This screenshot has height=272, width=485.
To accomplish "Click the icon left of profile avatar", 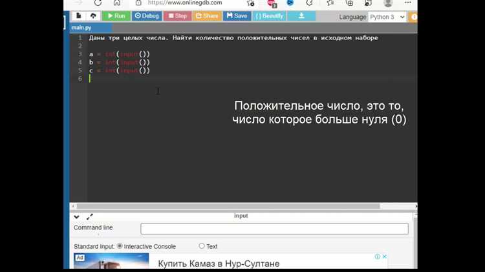I will tap(368, 3).
